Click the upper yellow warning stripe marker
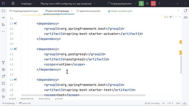 [x=180, y=42]
